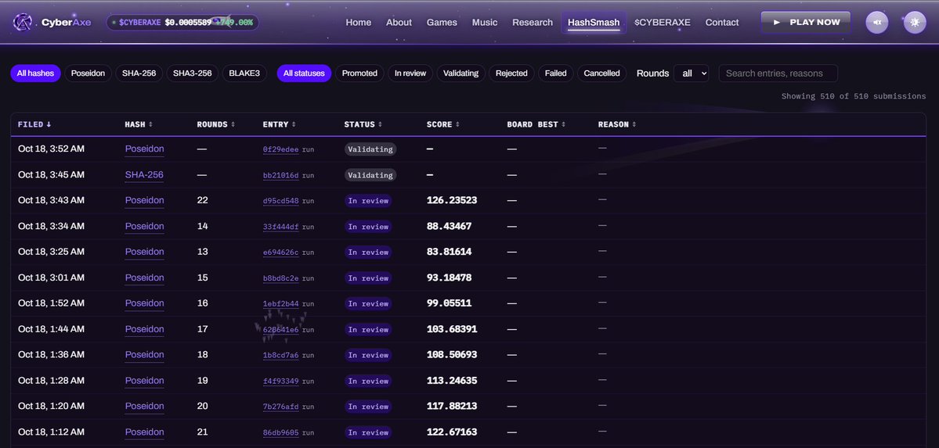Open entry d95cd548
Image resolution: width=939 pixels, height=448 pixels.
(280, 201)
